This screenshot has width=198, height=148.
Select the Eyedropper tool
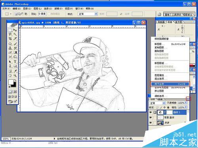pyautogui.click(x=15, y=71)
